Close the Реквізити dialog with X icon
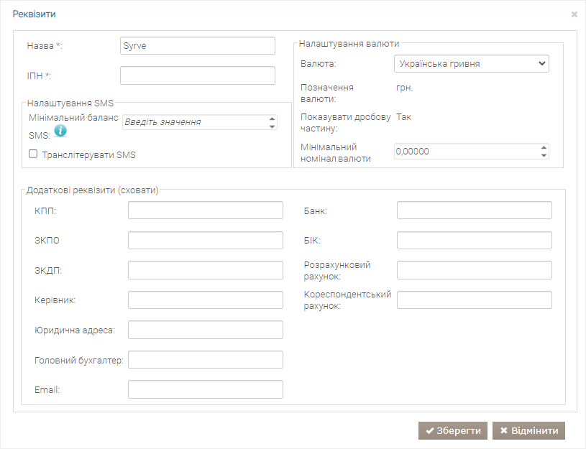586x449 pixels. click(x=574, y=14)
